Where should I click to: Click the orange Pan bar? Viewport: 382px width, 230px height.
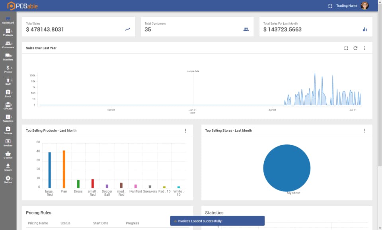(x=64, y=170)
